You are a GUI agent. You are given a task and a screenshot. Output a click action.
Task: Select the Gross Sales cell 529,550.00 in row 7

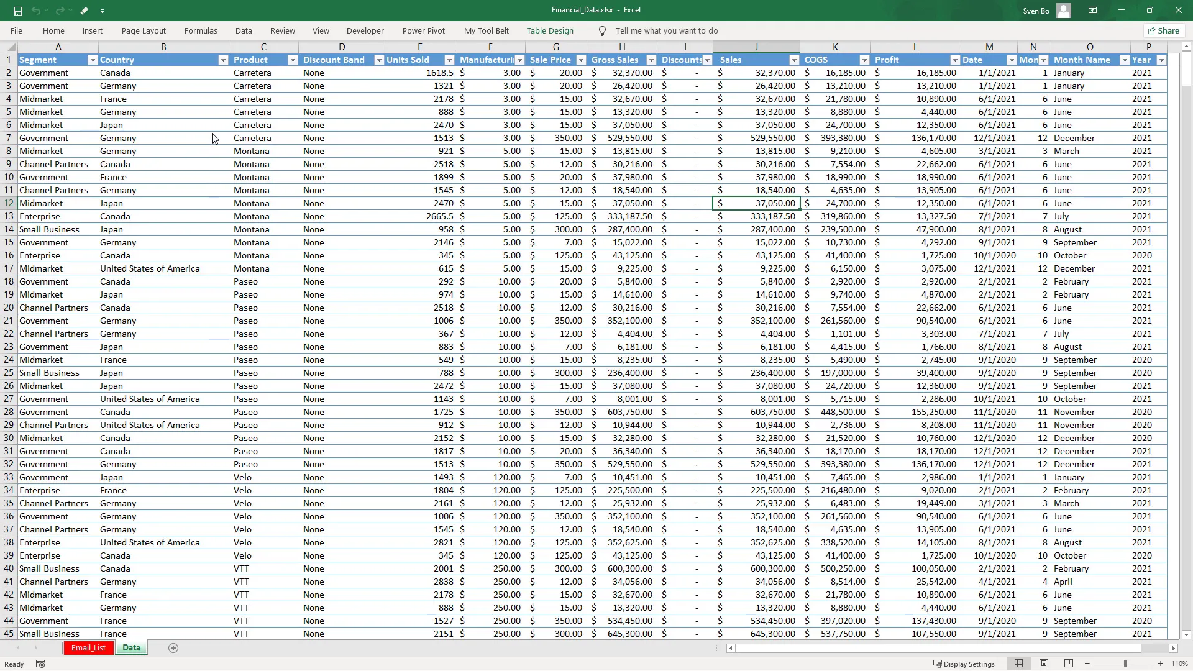[622, 138]
